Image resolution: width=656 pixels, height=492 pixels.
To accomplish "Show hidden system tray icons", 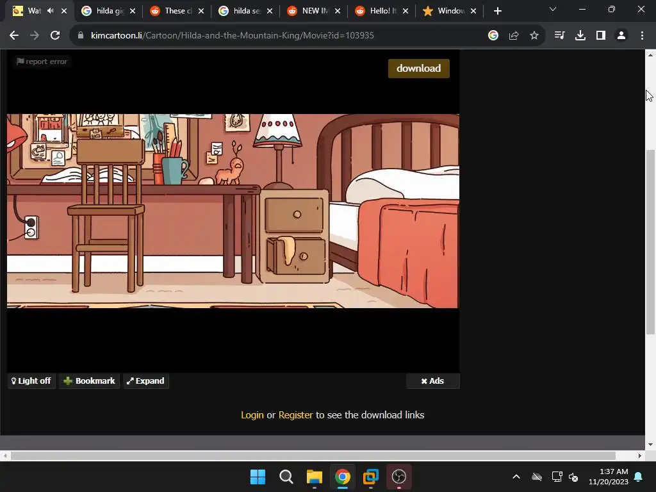I will [x=516, y=477].
